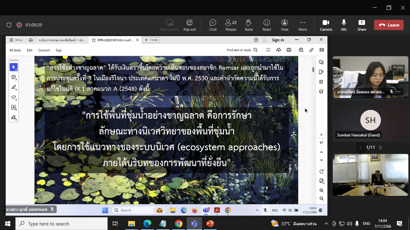410x230 pixels.
Task: Leave the meeting
Action: (x=389, y=25)
